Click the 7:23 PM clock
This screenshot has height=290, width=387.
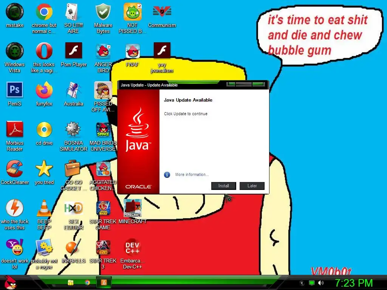pos(354,283)
